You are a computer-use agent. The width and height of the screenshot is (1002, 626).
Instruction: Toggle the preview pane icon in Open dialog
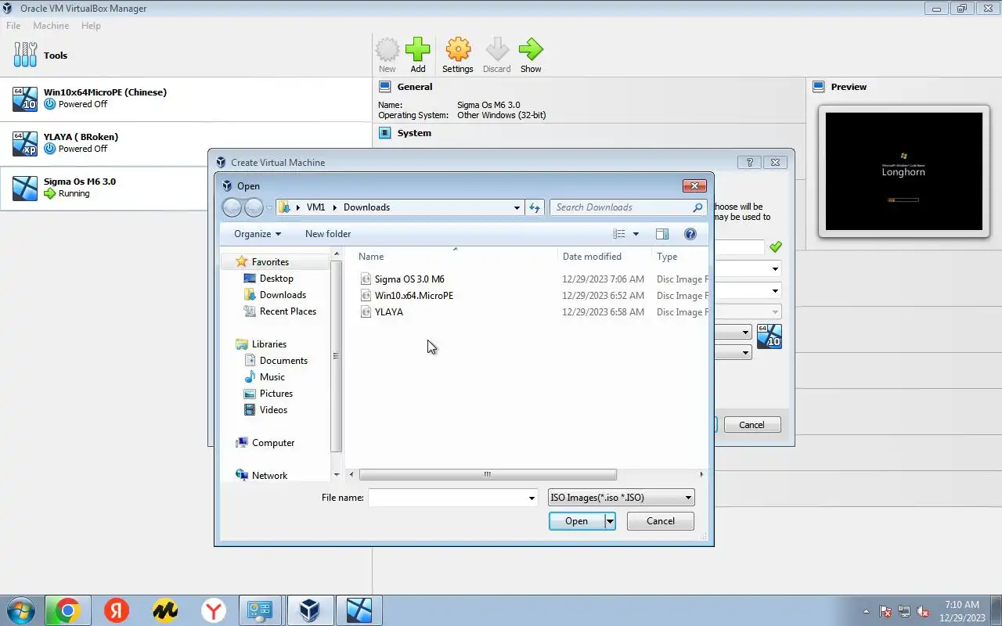tap(662, 234)
